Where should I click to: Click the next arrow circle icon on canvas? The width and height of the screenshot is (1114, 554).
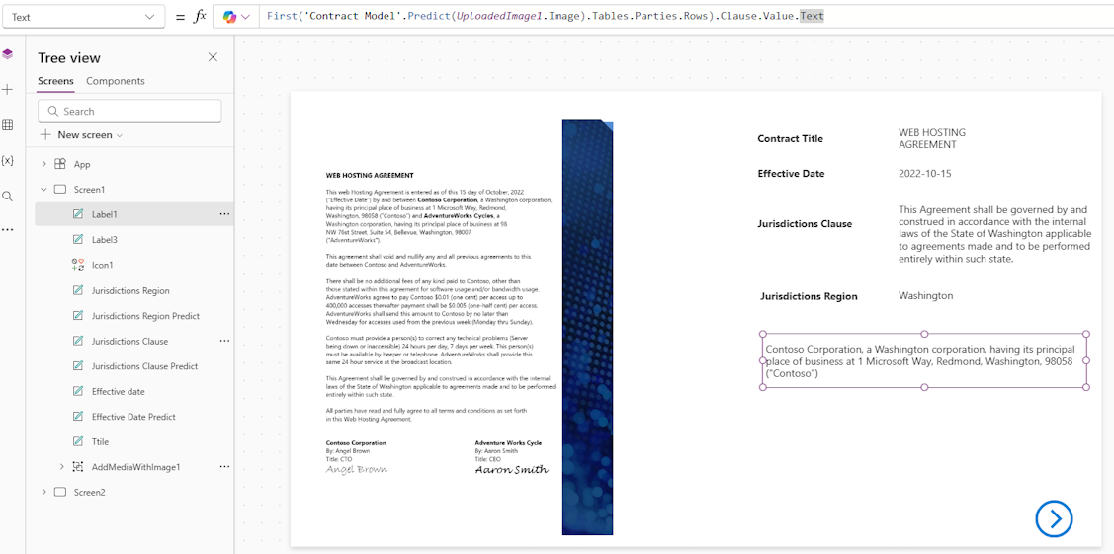[x=1054, y=518]
